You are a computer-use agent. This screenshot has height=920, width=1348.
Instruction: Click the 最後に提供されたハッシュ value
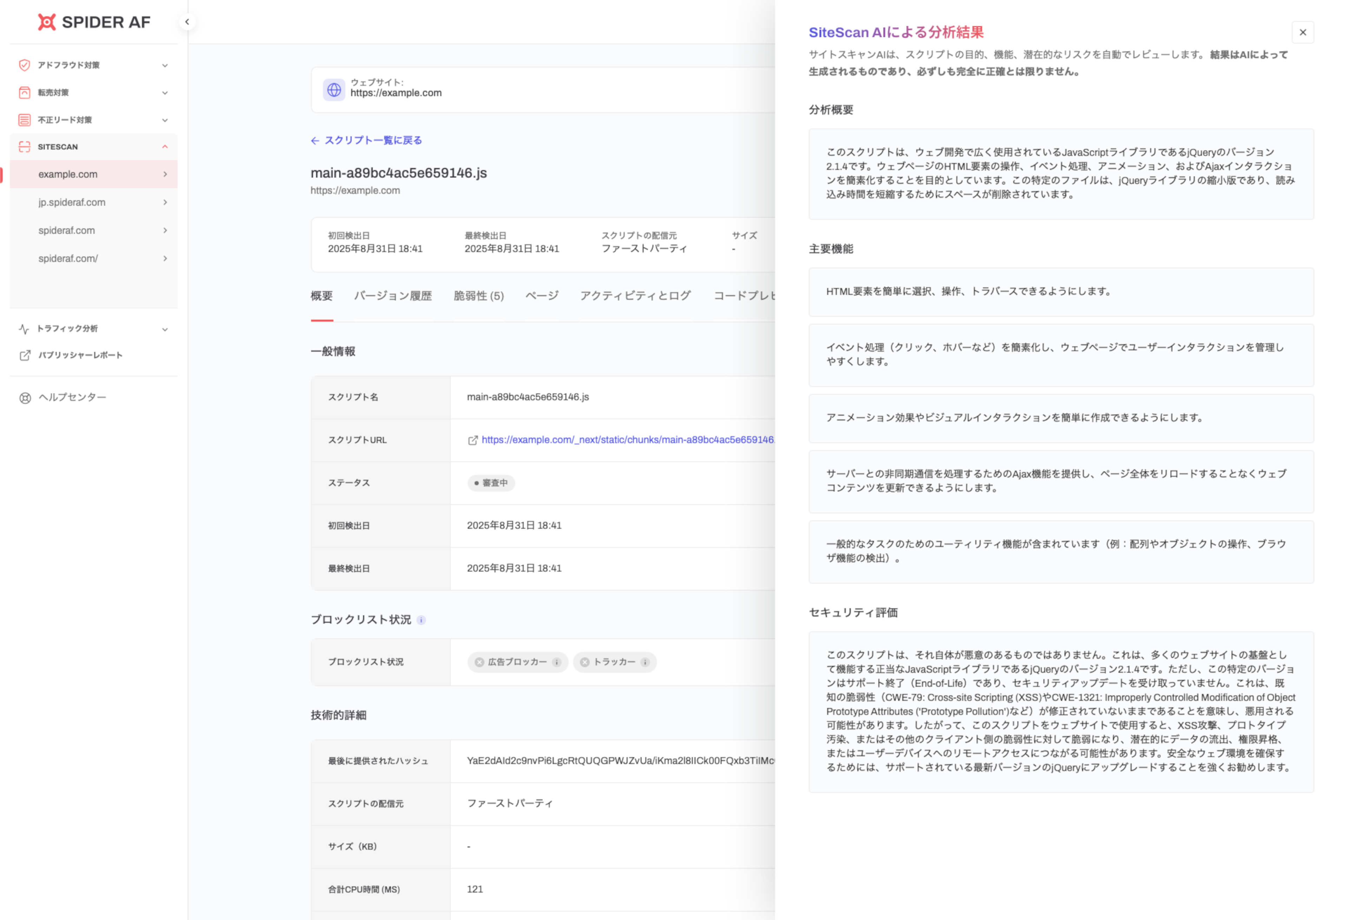621,761
